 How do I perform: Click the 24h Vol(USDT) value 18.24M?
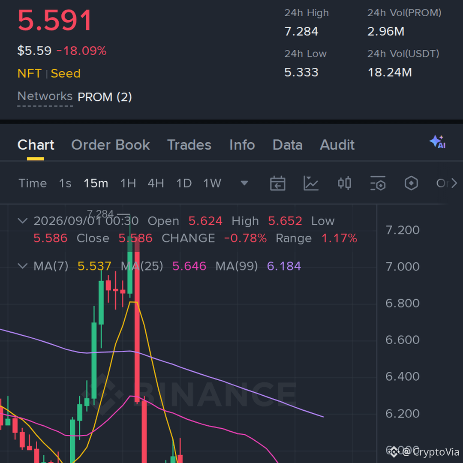point(389,72)
